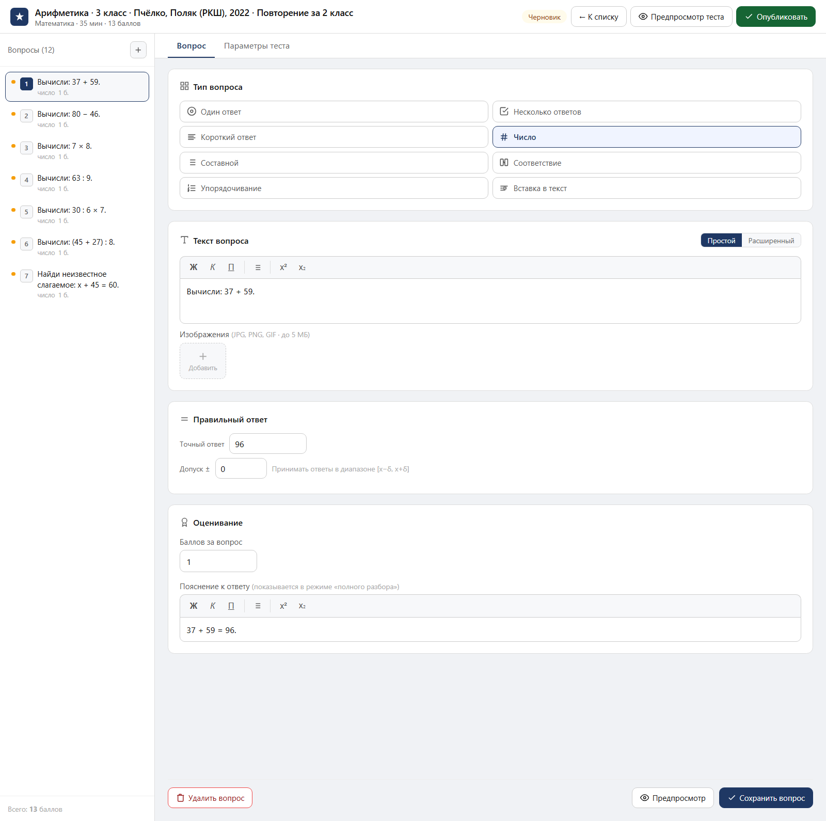826x821 pixels.
Task: Open question 2: Вычисли: 80 − 46
Action: (77, 119)
